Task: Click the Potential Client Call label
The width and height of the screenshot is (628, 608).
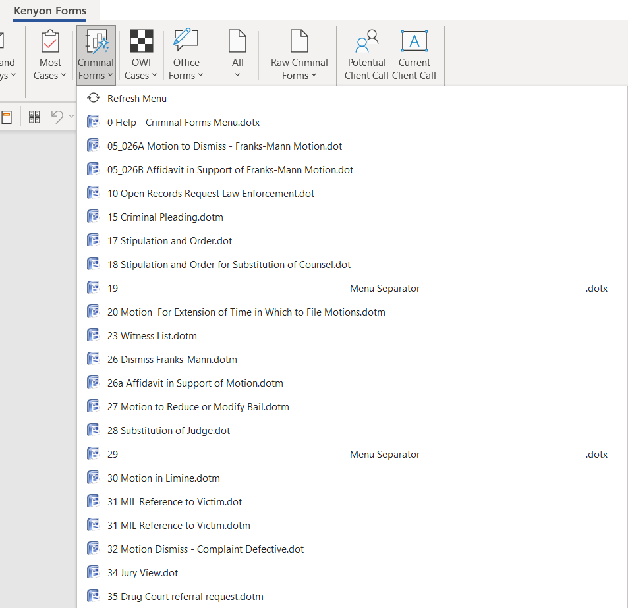Action: (366, 69)
